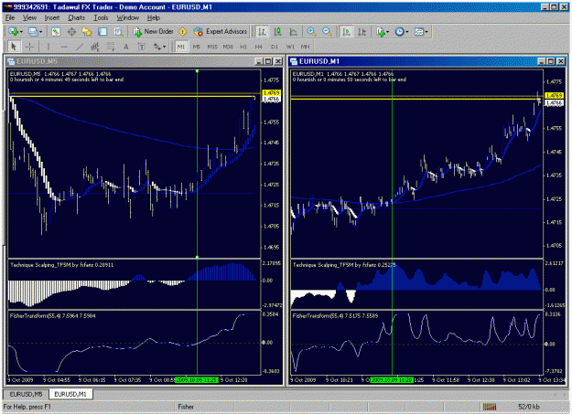This screenshot has width=572, height=414.
Task: Set timeframe to MN
Action: (306, 47)
